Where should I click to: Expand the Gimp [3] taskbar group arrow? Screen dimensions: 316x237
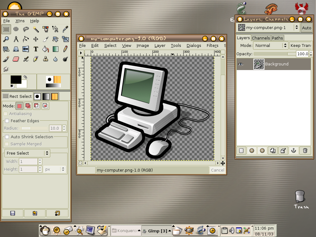click(x=170, y=231)
